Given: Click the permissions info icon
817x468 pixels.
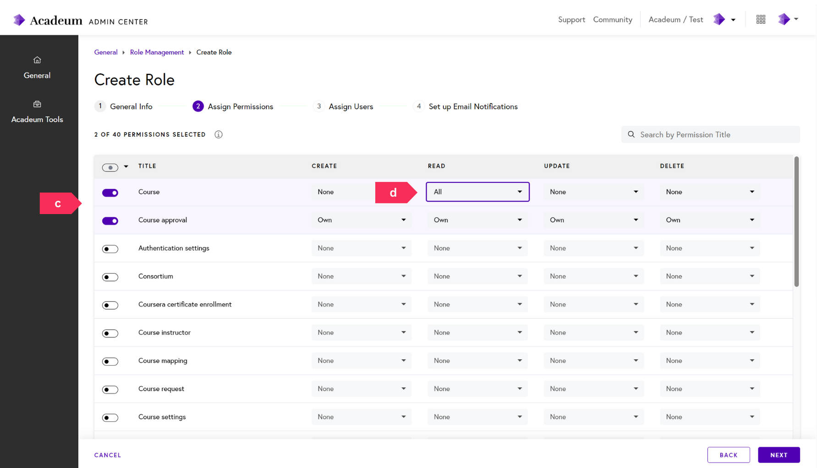Looking at the screenshot, I should (x=219, y=134).
